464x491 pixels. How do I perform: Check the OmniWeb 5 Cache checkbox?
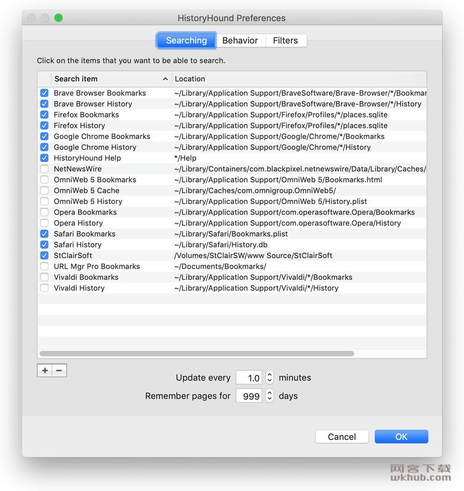tap(44, 191)
